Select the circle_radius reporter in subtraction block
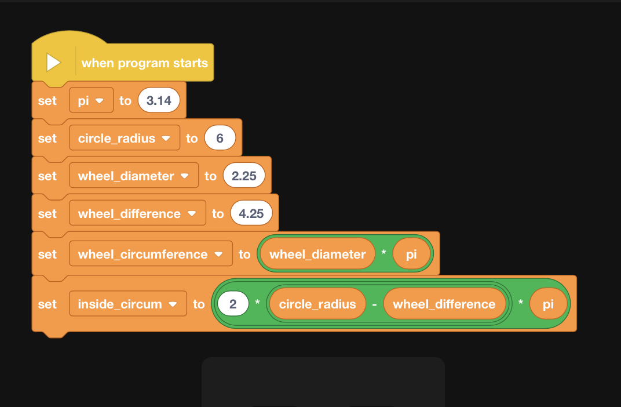This screenshot has width=621, height=407. 317,304
